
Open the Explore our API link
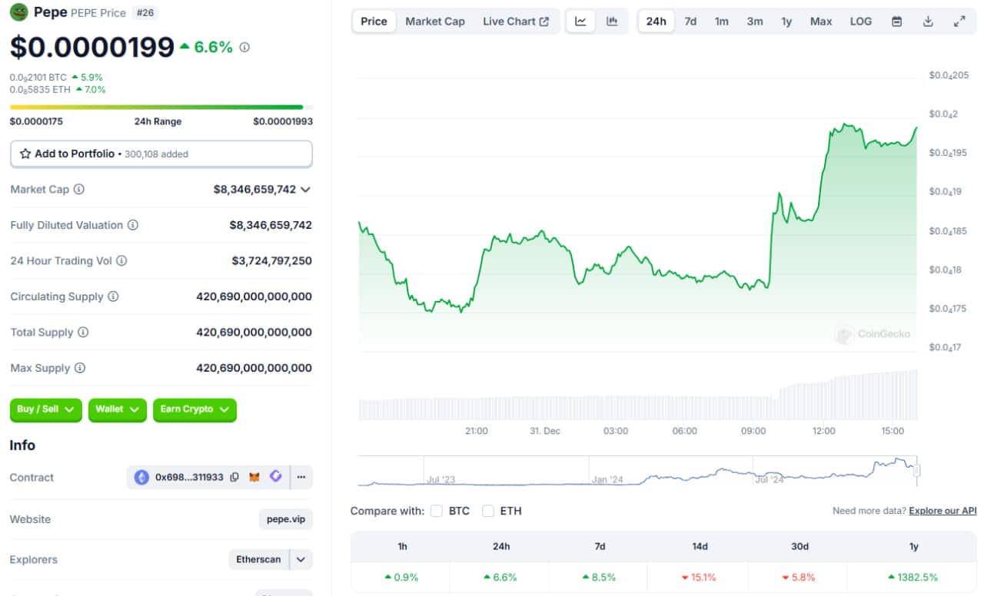coord(942,511)
